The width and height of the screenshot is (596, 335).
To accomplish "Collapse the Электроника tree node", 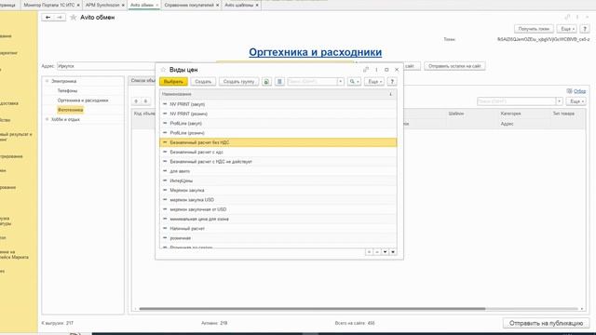I will click(47, 81).
